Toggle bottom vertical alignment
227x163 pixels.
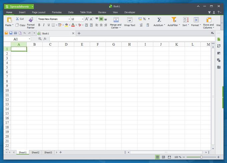[x=106, y=19]
